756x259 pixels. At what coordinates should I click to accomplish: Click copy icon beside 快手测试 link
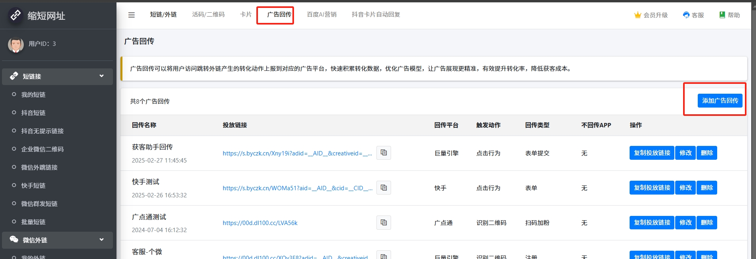384,187
